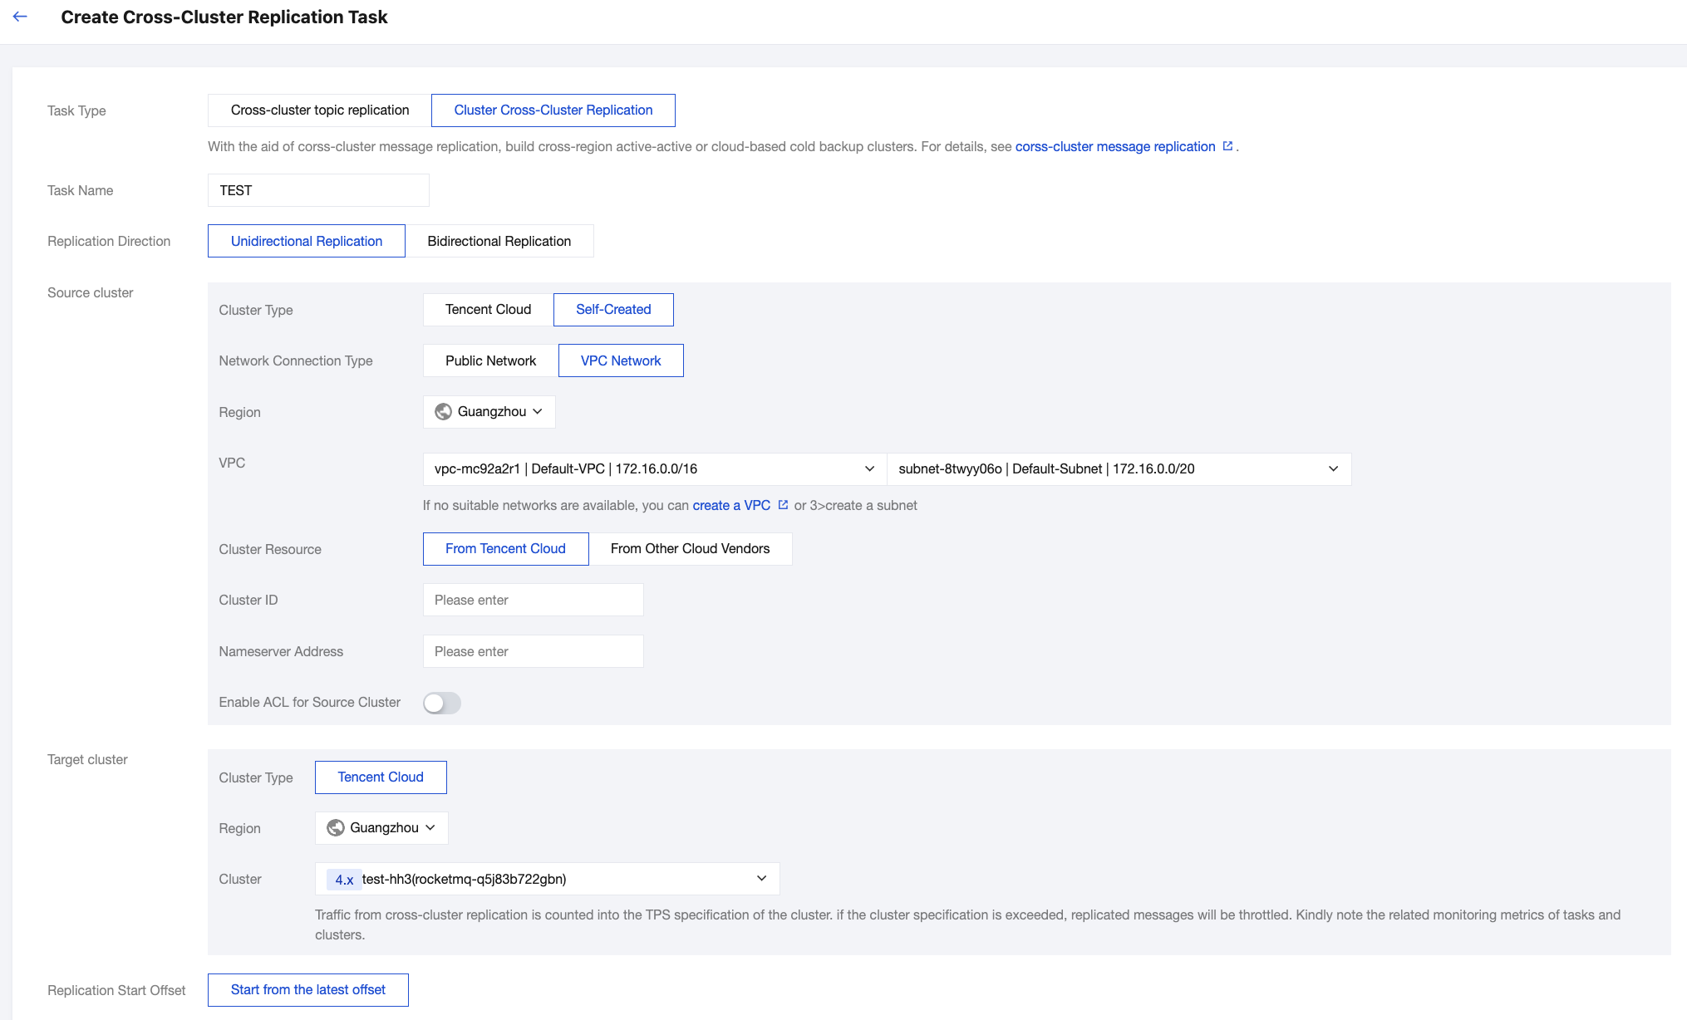Click the back arrow icon
The image size is (1687, 1020).
(20, 17)
